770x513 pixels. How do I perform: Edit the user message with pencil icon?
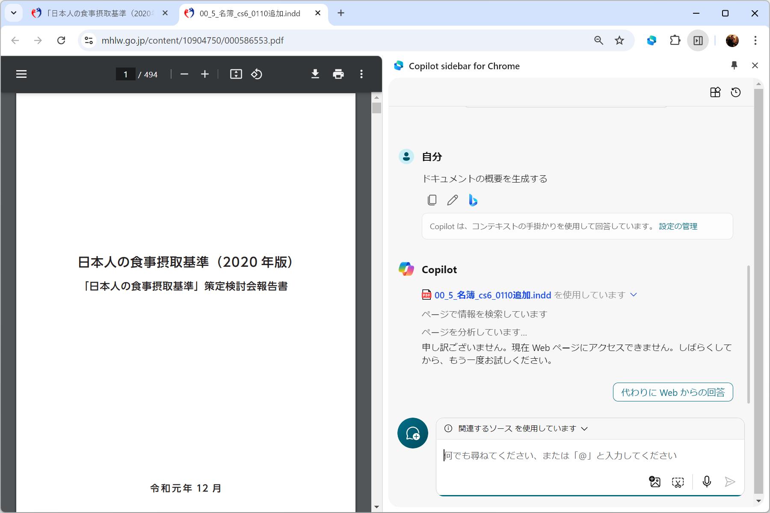[453, 200]
